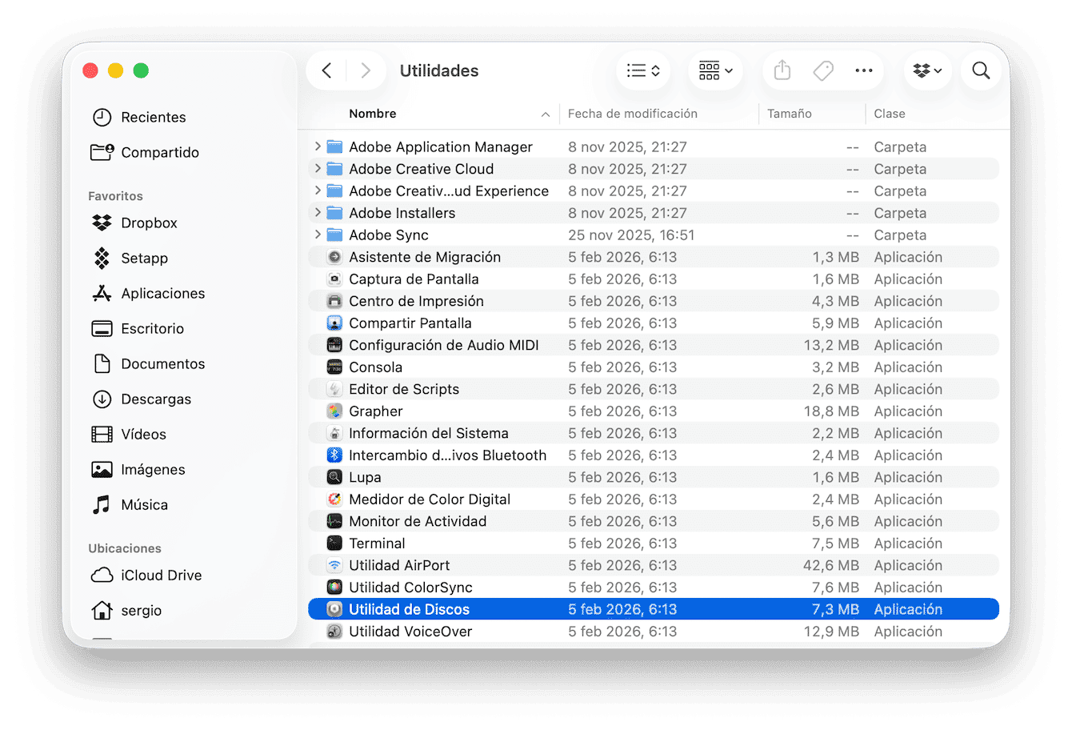1072x730 pixels.
Task: Click the sergio home icon
Action: tap(102, 610)
